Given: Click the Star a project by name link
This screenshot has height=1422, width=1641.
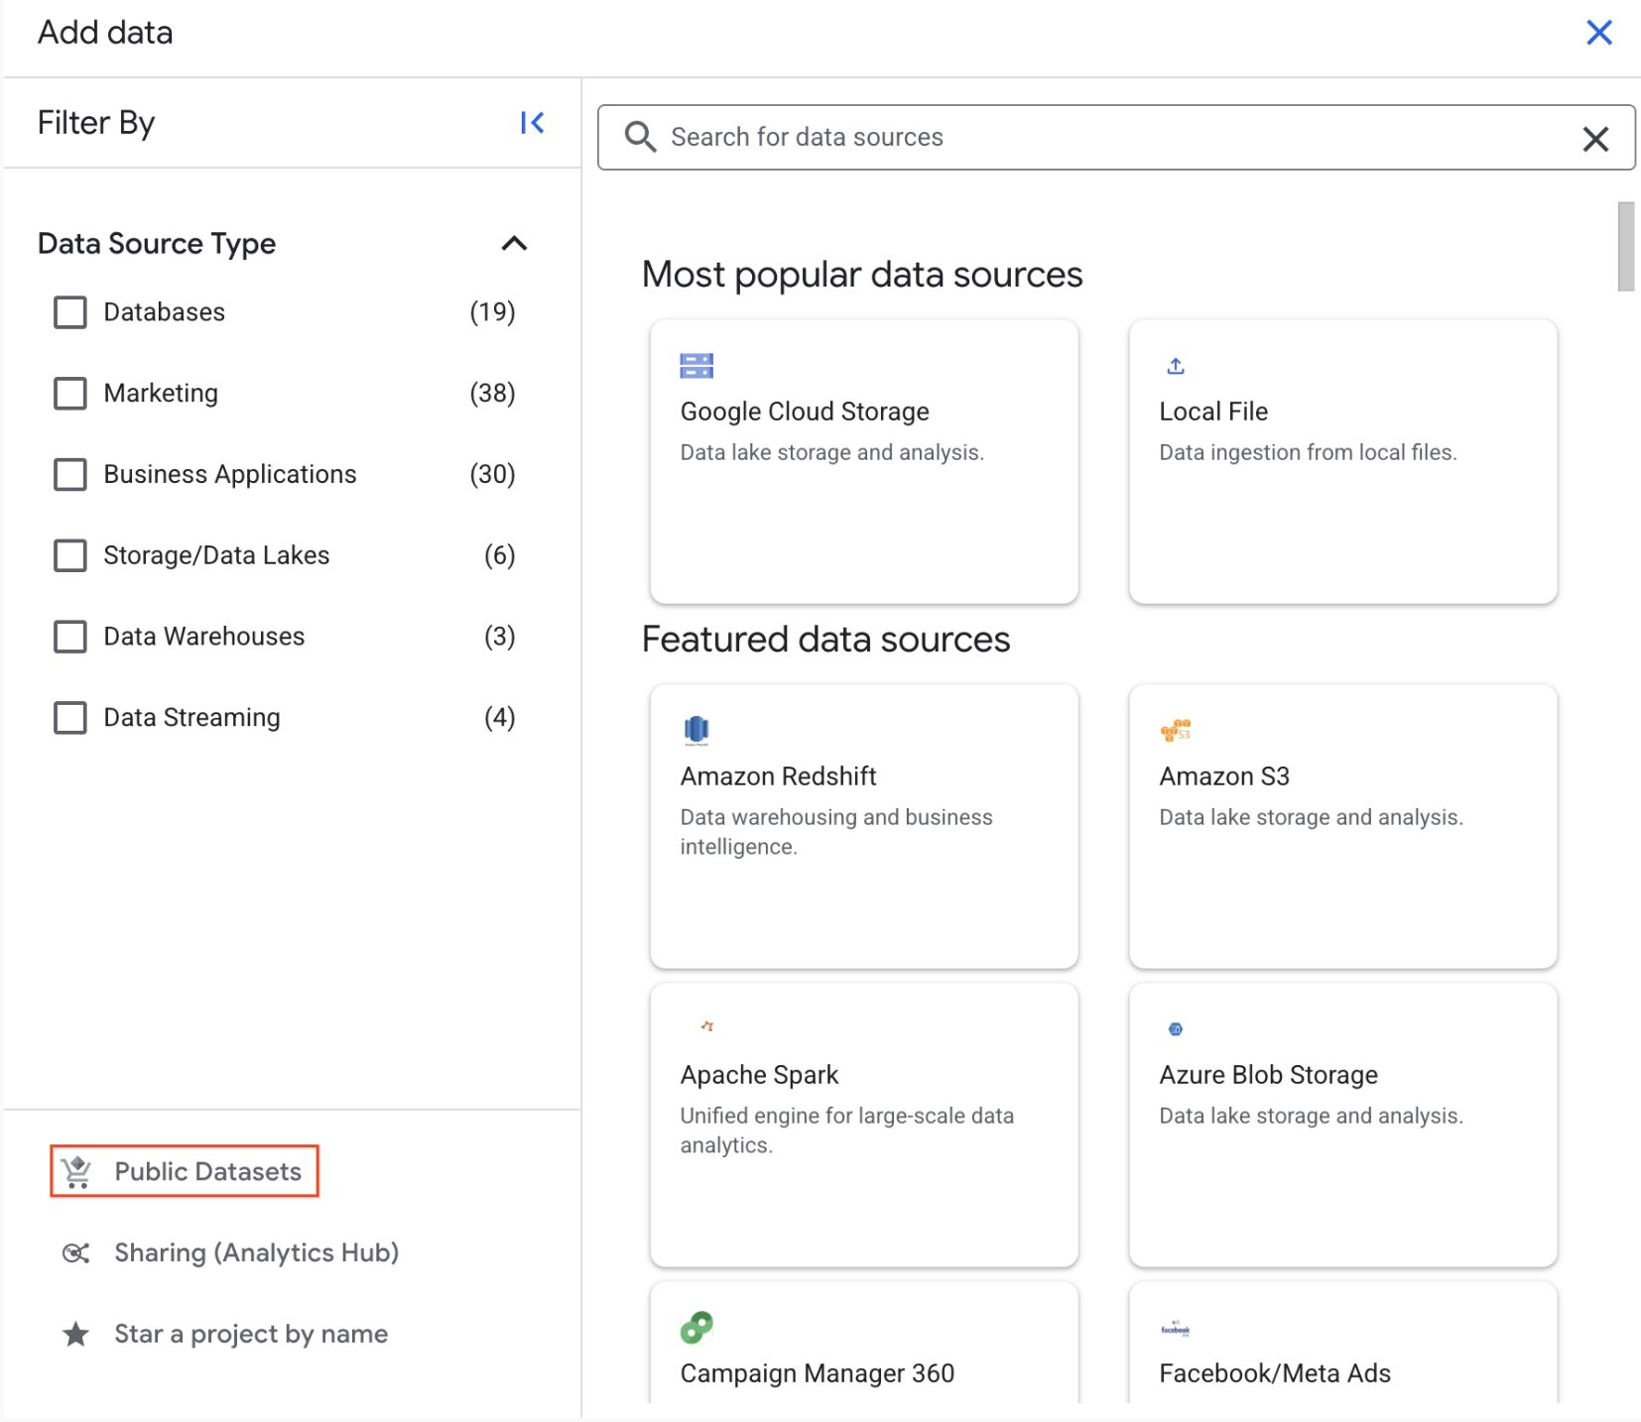Looking at the screenshot, I should click(x=250, y=1334).
